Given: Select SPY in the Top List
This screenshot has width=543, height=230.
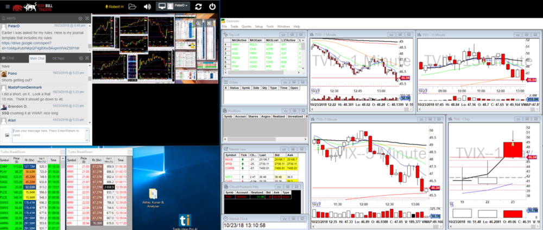Looking at the screenshot, I should tap(285, 45).
